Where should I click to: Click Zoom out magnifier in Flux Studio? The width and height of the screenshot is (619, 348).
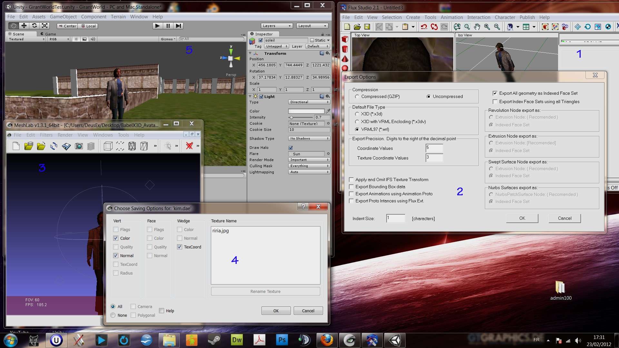(497, 27)
